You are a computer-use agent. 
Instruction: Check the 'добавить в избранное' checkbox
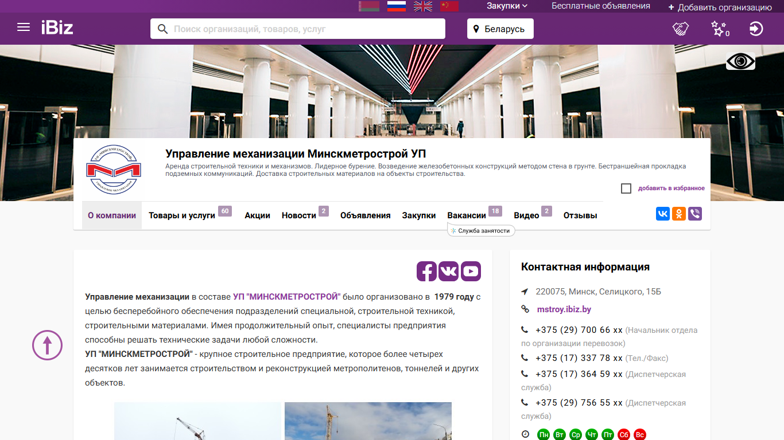626,188
